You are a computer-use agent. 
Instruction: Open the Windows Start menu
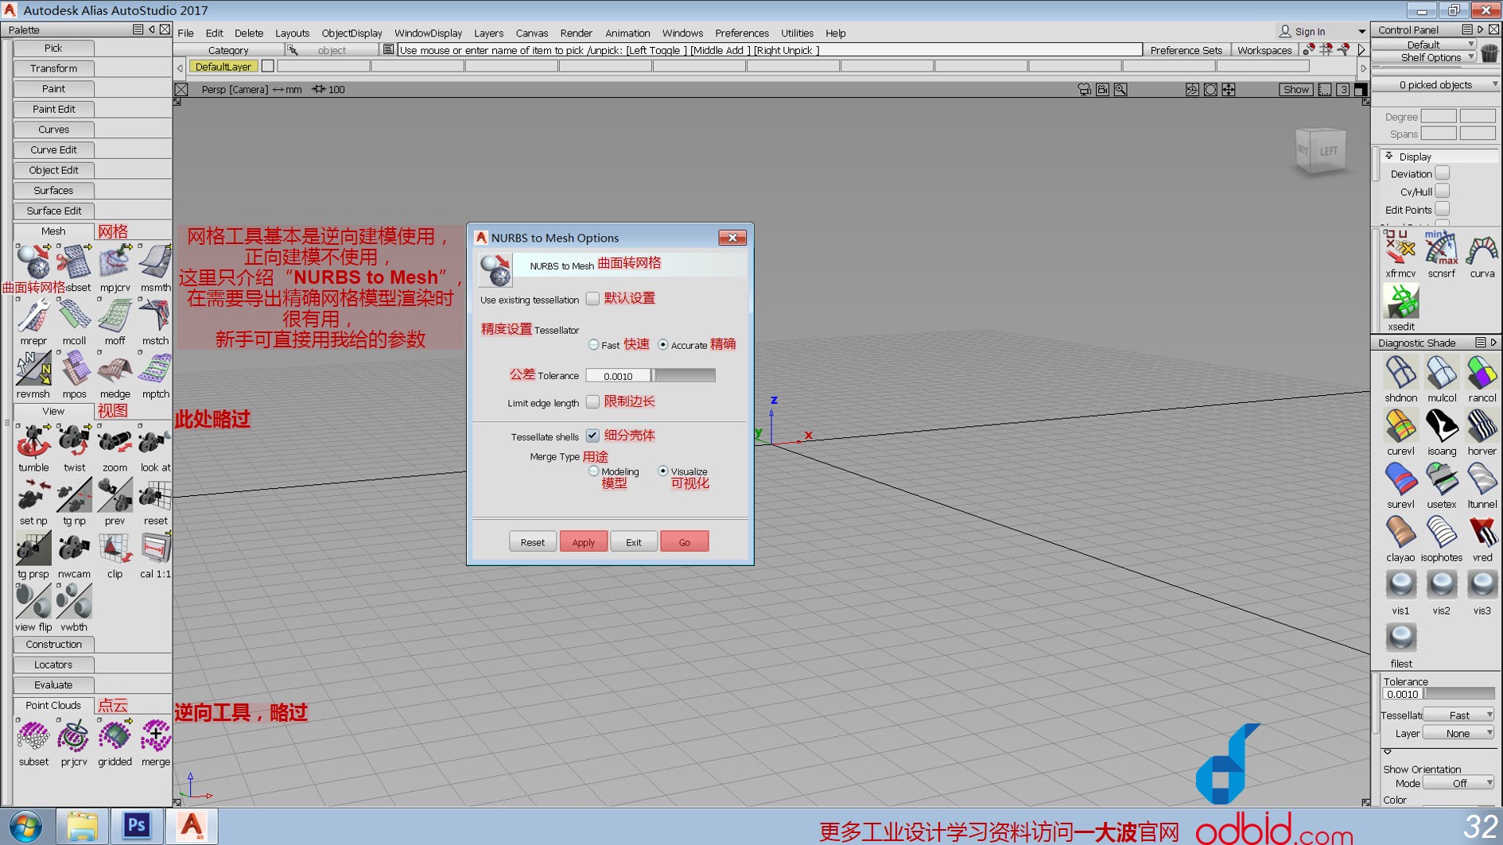pos(25,827)
